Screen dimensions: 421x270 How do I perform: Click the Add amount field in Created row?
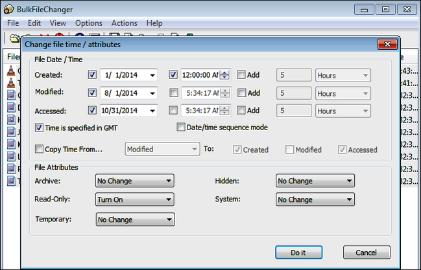point(294,75)
